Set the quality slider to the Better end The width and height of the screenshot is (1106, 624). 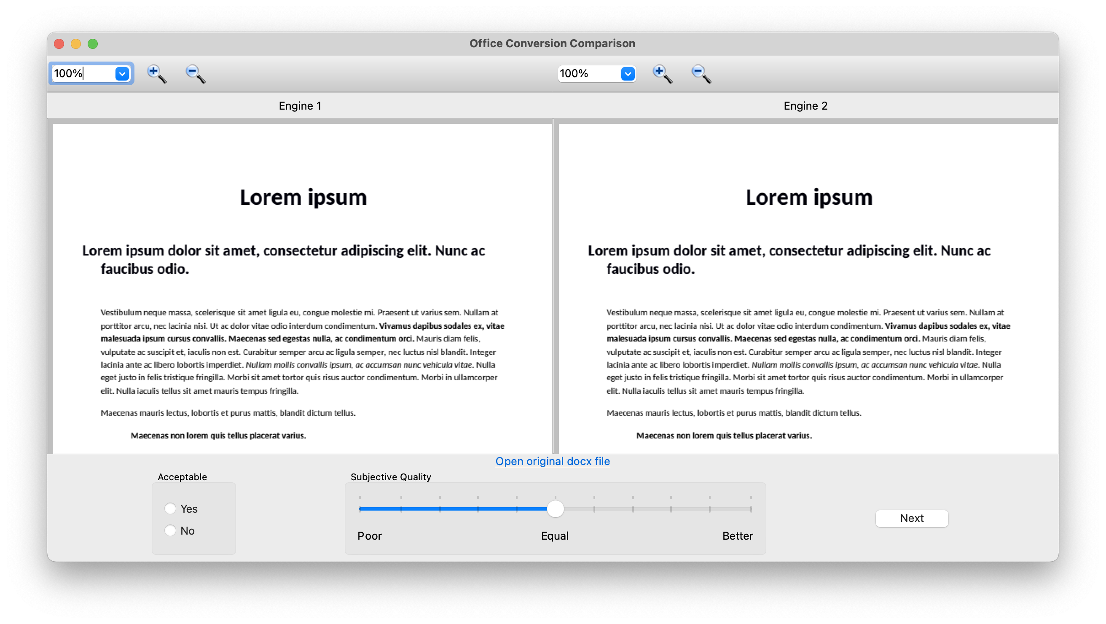tap(751, 509)
